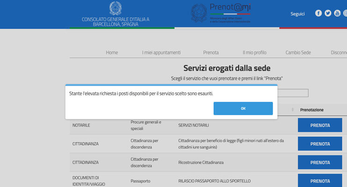Click Prenota for Rilascio Passaporto allo Sportello
Viewport: 347px width, 187px height.
[320, 180]
